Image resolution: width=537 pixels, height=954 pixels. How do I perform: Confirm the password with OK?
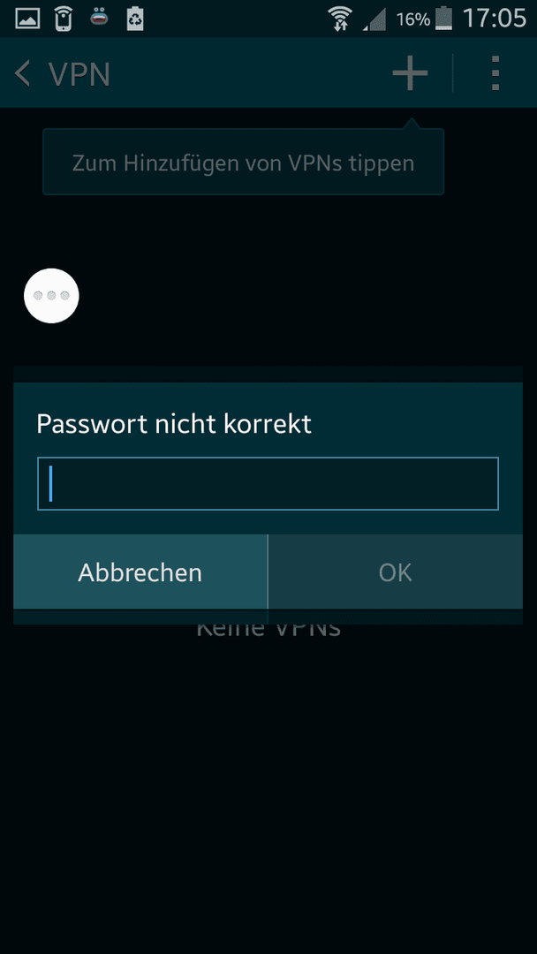[x=396, y=572]
